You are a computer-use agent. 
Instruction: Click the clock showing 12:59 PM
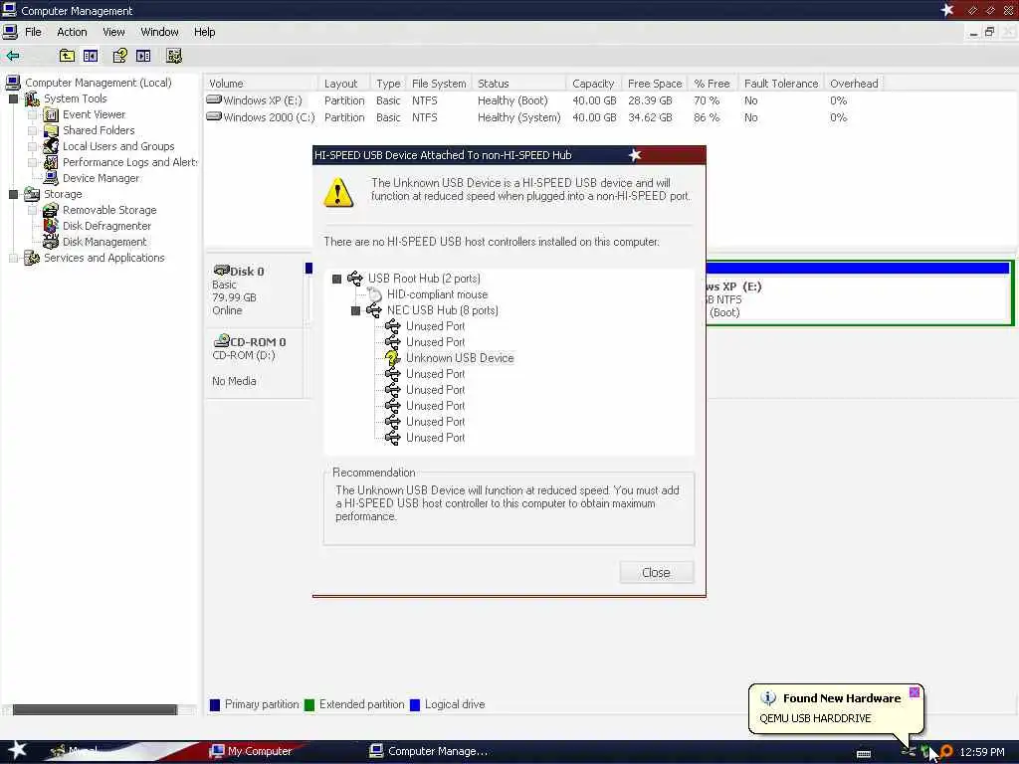[982, 752]
